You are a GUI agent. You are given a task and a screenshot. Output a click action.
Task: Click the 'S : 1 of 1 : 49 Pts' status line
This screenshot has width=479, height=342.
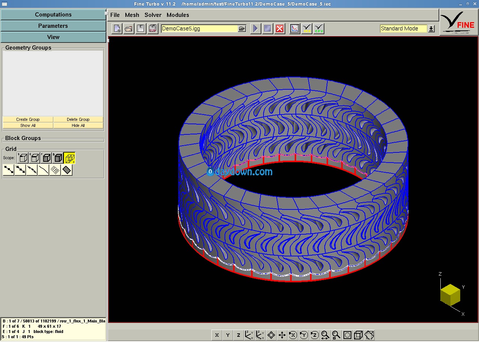(x=18, y=337)
